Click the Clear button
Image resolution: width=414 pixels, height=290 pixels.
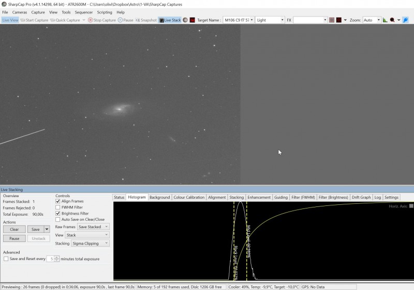coord(14,229)
